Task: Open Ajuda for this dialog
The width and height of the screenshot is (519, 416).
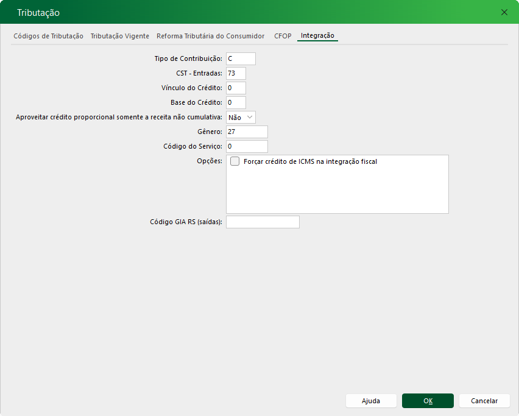Action: coord(371,401)
